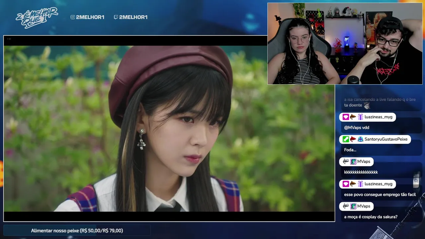This screenshot has width=425, height=239.
Task: Click shark badge above 'esse povo consegue'
Action: coord(353,184)
